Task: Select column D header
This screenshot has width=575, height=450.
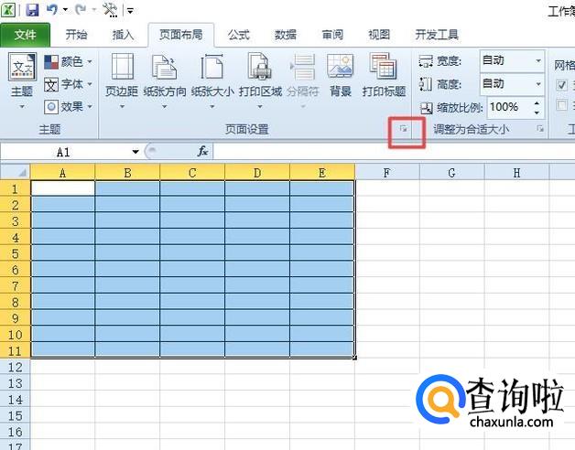Action: pos(257,173)
